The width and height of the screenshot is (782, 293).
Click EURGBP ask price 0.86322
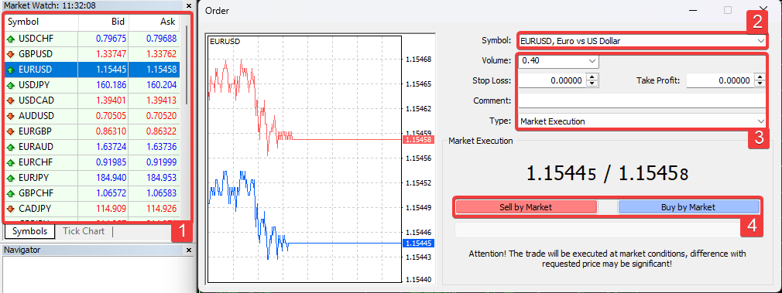(x=161, y=131)
